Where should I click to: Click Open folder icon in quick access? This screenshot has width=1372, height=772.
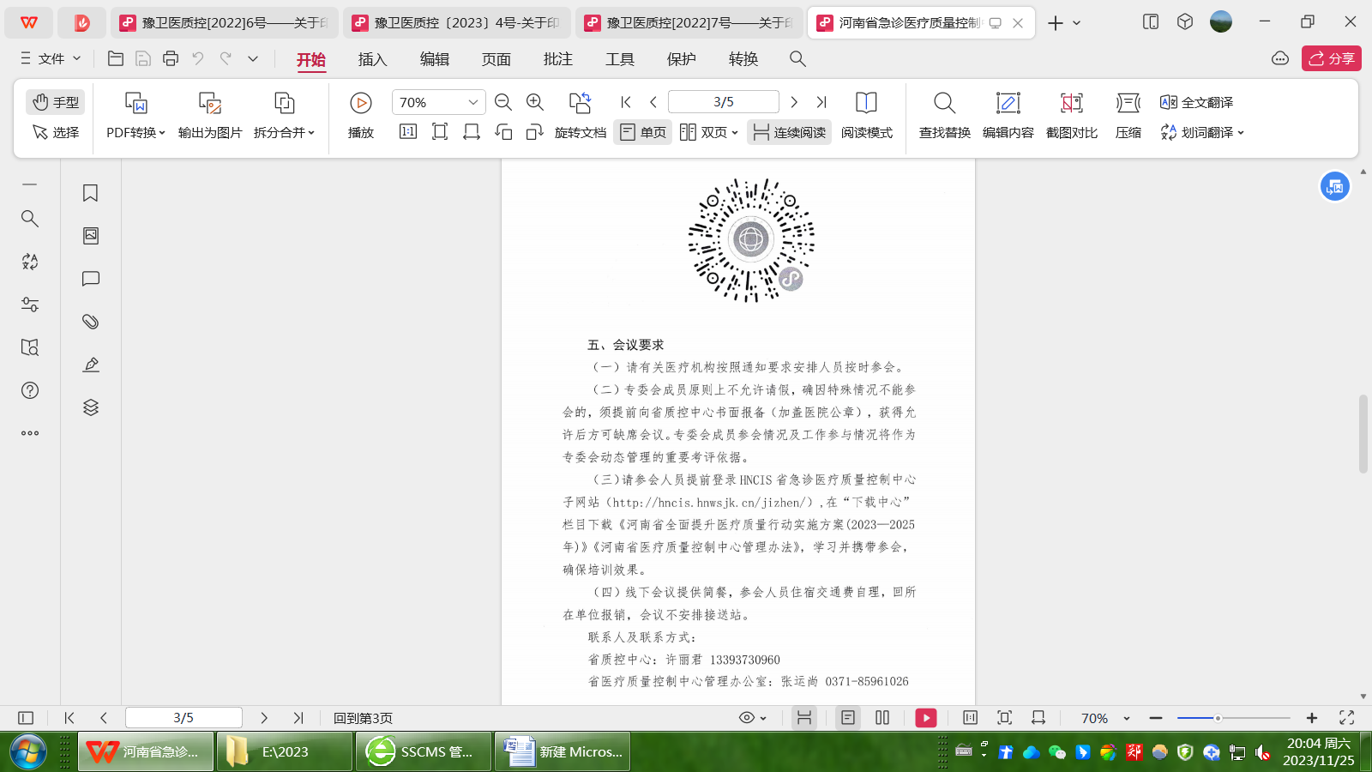(x=116, y=58)
